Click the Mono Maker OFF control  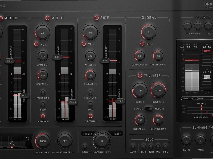pos(65,141)
